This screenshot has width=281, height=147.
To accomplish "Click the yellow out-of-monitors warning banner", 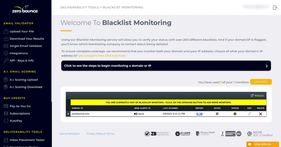I will point(168,103).
